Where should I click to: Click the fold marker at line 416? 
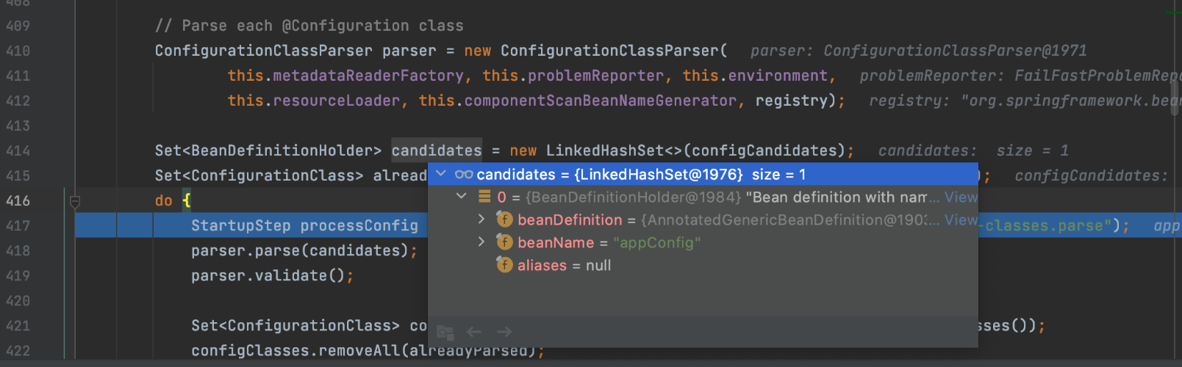click(x=75, y=201)
